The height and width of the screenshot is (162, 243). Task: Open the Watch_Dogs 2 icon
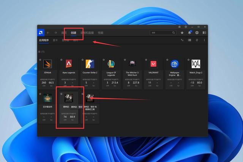point(196,64)
